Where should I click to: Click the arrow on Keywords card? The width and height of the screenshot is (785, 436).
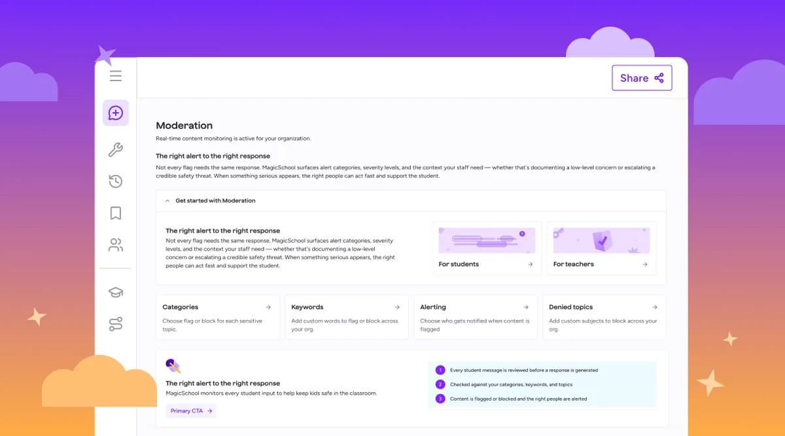click(397, 307)
